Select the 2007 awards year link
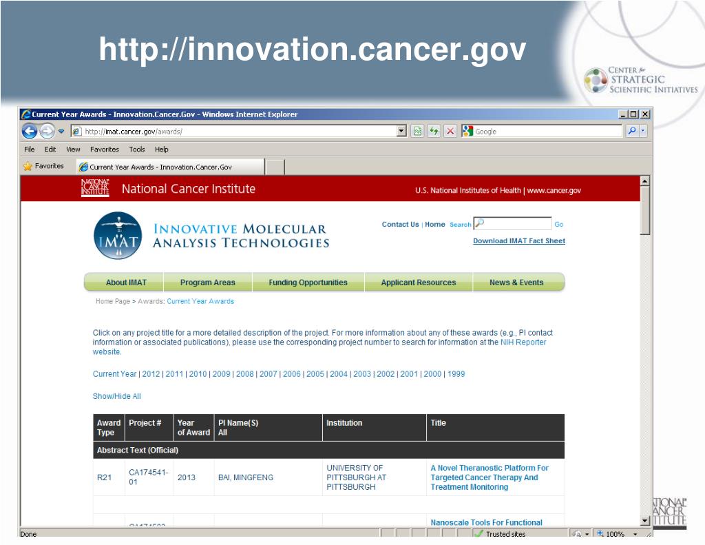 click(x=269, y=374)
